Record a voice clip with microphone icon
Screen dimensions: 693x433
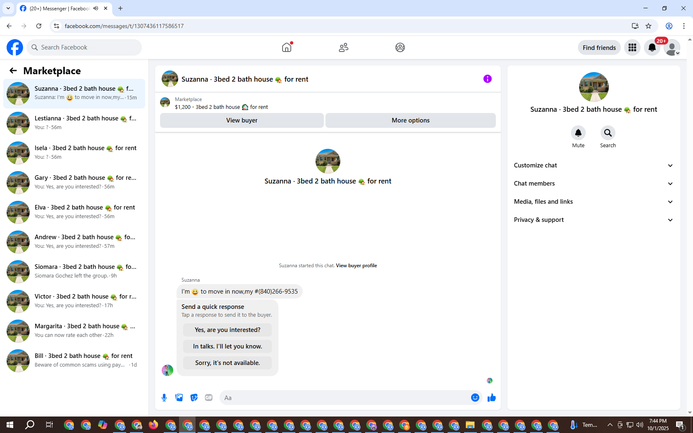point(164,398)
